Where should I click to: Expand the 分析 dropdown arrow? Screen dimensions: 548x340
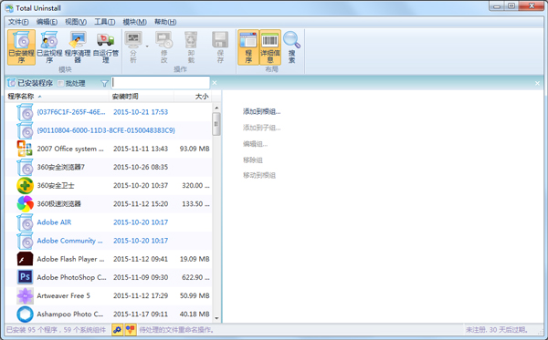[147, 46]
